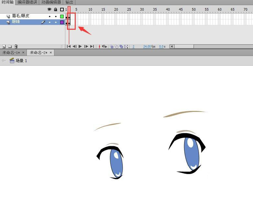Toggle the Loop playback icon
Image resolution: width=253 pixels, height=207 pixels.
[104, 47]
